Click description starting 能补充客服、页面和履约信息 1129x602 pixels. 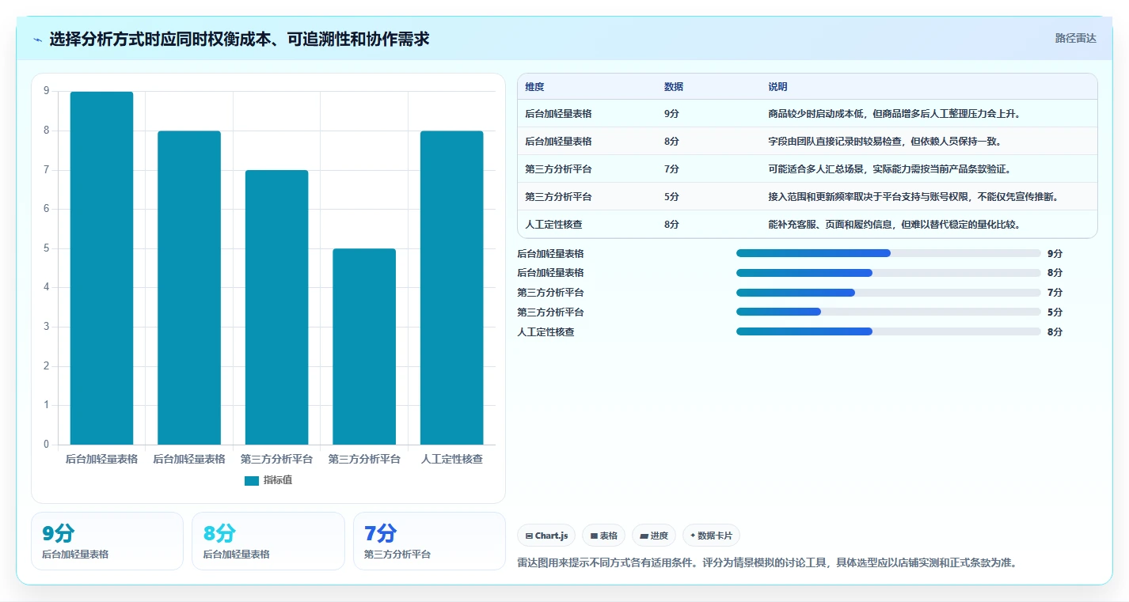(894, 225)
